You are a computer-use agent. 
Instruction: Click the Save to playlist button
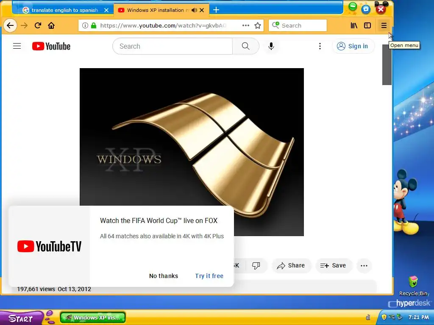333,266
